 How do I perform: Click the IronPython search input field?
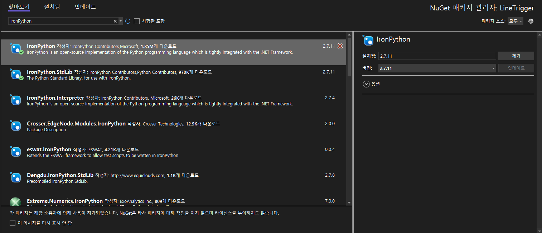click(61, 21)
